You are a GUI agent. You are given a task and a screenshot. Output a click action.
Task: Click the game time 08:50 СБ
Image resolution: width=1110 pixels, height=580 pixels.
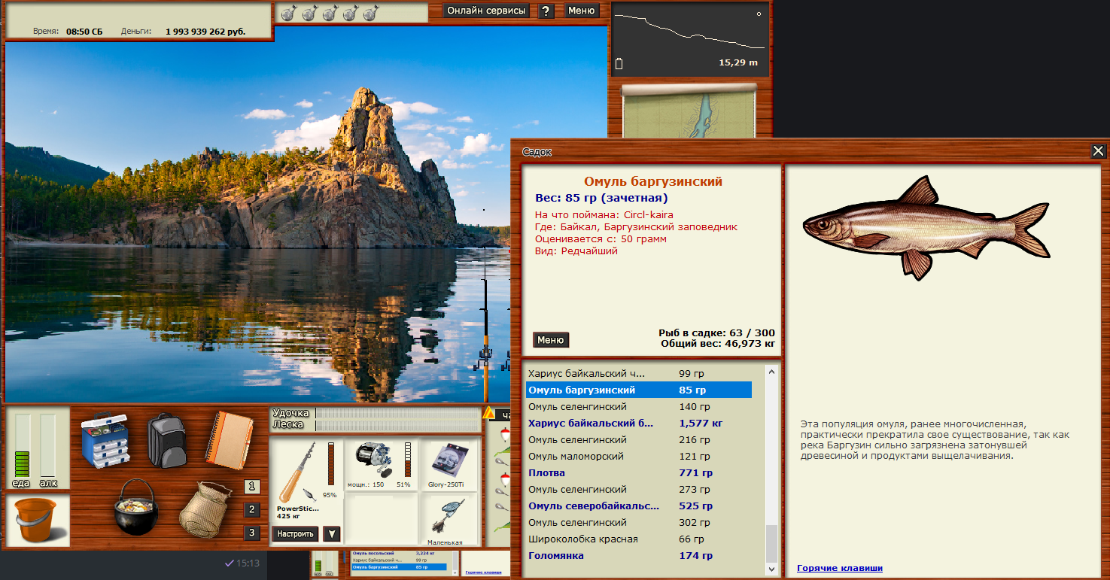[84, 32]
